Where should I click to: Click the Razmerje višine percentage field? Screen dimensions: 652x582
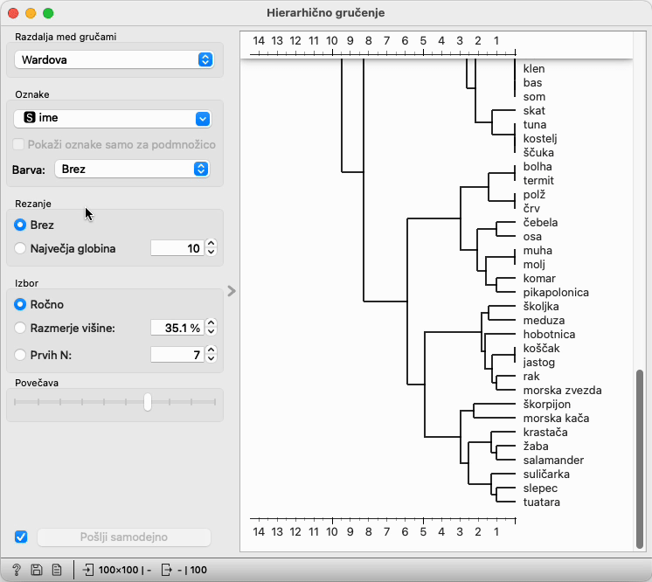177,328
